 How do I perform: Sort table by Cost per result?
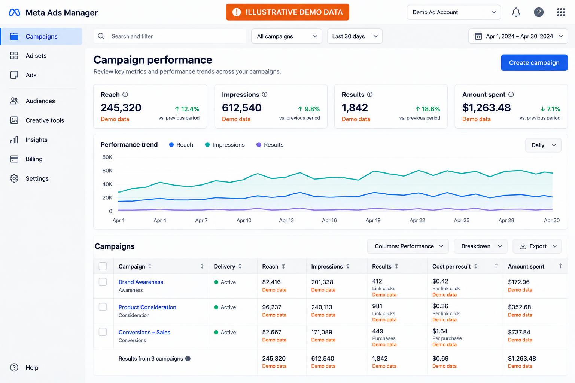coord(476,266)
